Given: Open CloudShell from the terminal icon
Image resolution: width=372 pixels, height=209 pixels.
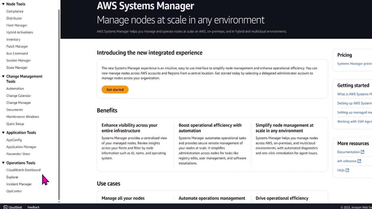Looking at the screenshot, I should (x=5, y=207).
